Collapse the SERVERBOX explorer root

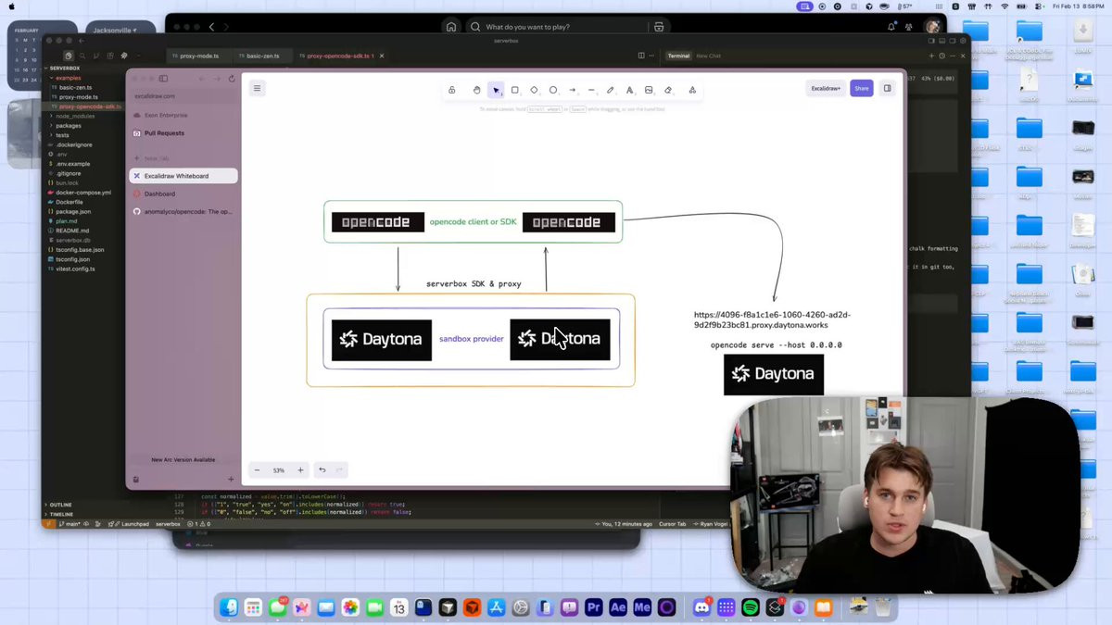[64, 69]
